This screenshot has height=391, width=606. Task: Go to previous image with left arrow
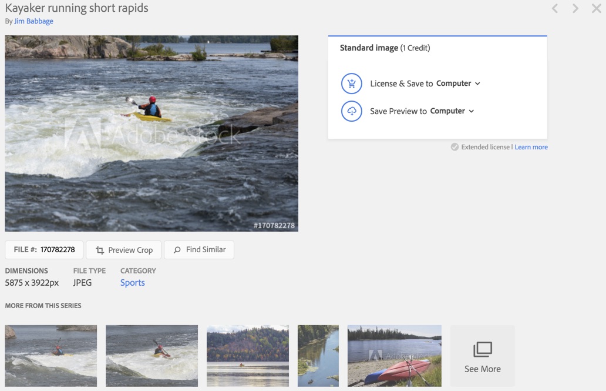pyautogui.click(x=555, y=8)
